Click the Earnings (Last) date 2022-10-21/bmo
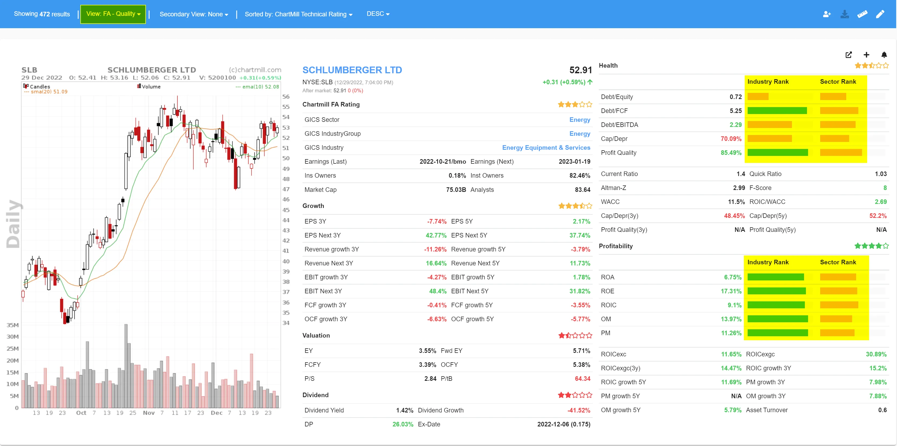This screenshot has width=897, height=446. [x=442, y=162]
